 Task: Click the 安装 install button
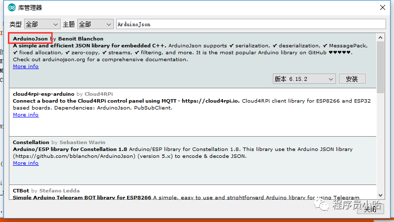(352, 79)
